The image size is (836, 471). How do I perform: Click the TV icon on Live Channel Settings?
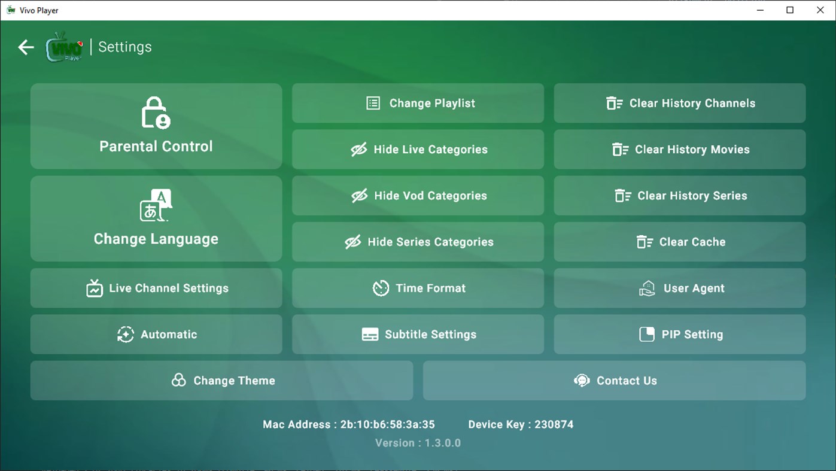tap(95, 288)
